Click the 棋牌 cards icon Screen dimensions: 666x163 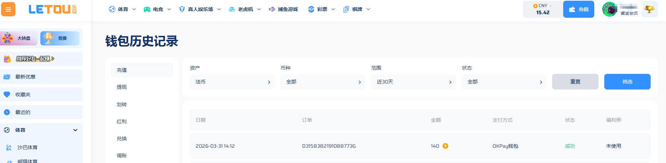pyautogui.click(x=346, y=9)
